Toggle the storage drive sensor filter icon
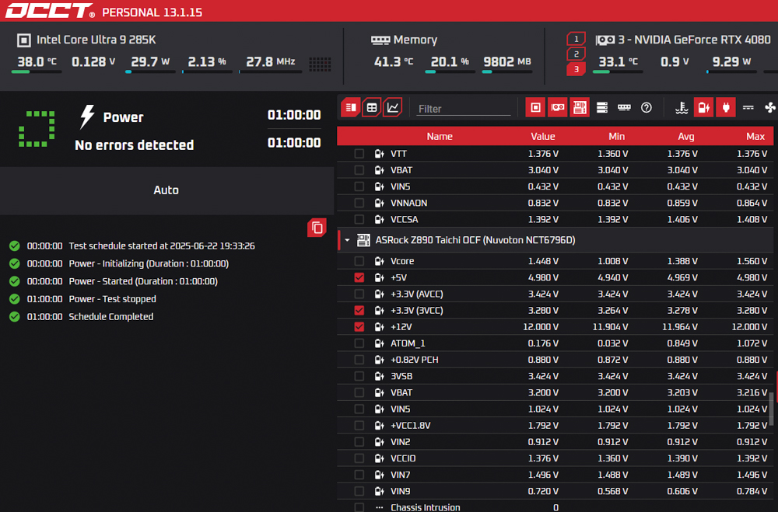This screenshot has width=778, height=512. point(602,107)
